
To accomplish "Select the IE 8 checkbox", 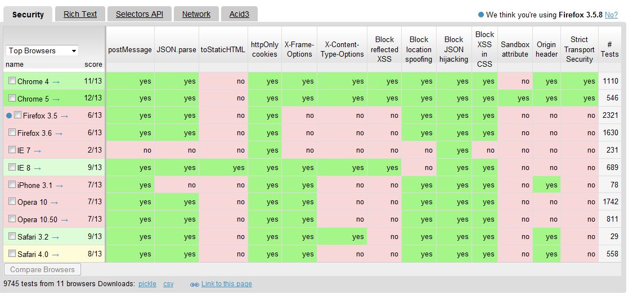I will pos(12,167).
